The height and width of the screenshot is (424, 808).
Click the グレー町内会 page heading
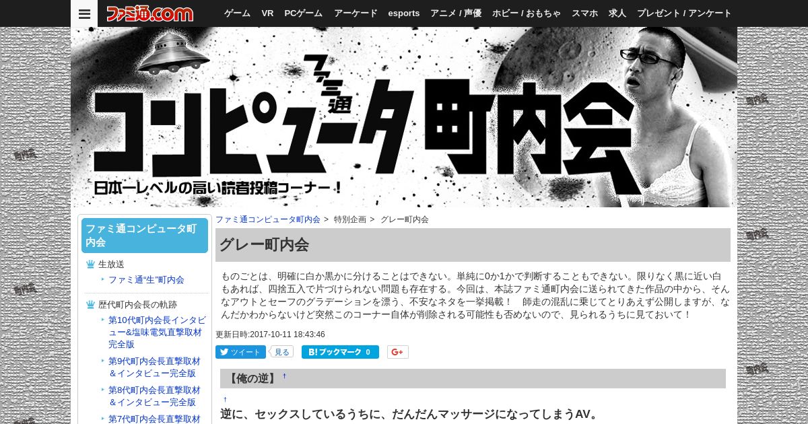click(x=473, y=245)
